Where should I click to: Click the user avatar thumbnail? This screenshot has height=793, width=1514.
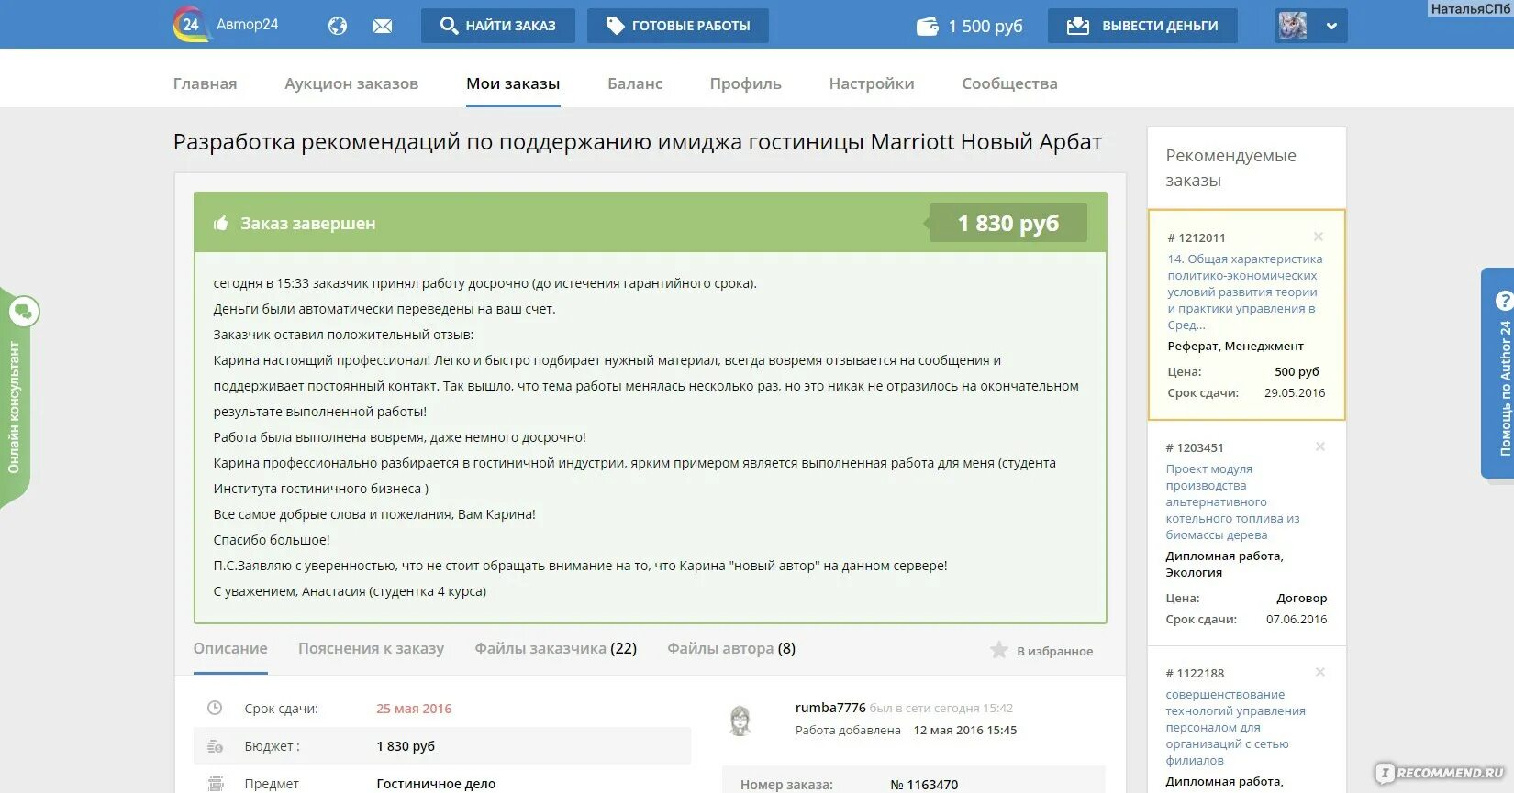1293,26
